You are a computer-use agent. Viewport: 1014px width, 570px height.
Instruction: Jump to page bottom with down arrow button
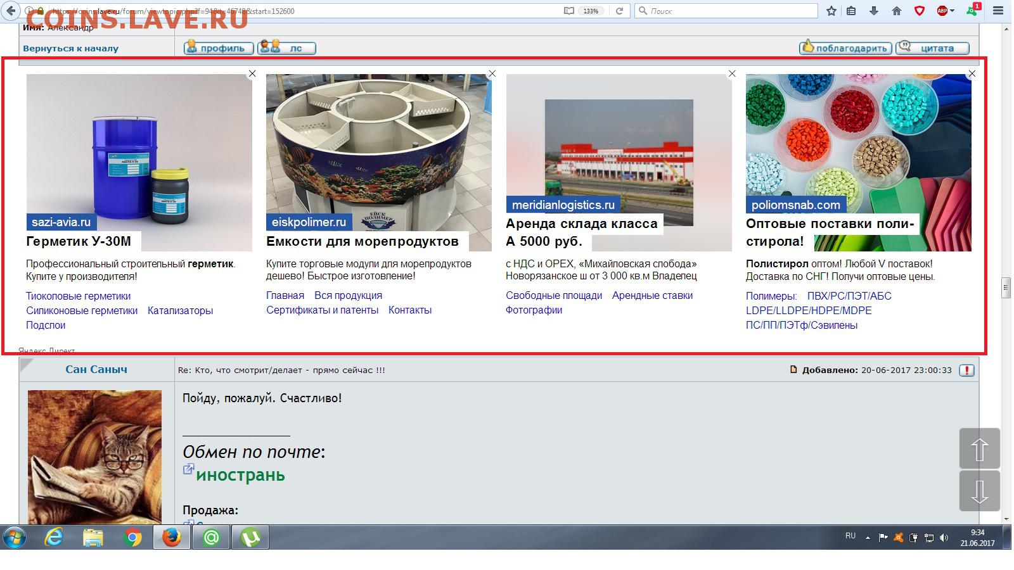[x=979, y=491]
